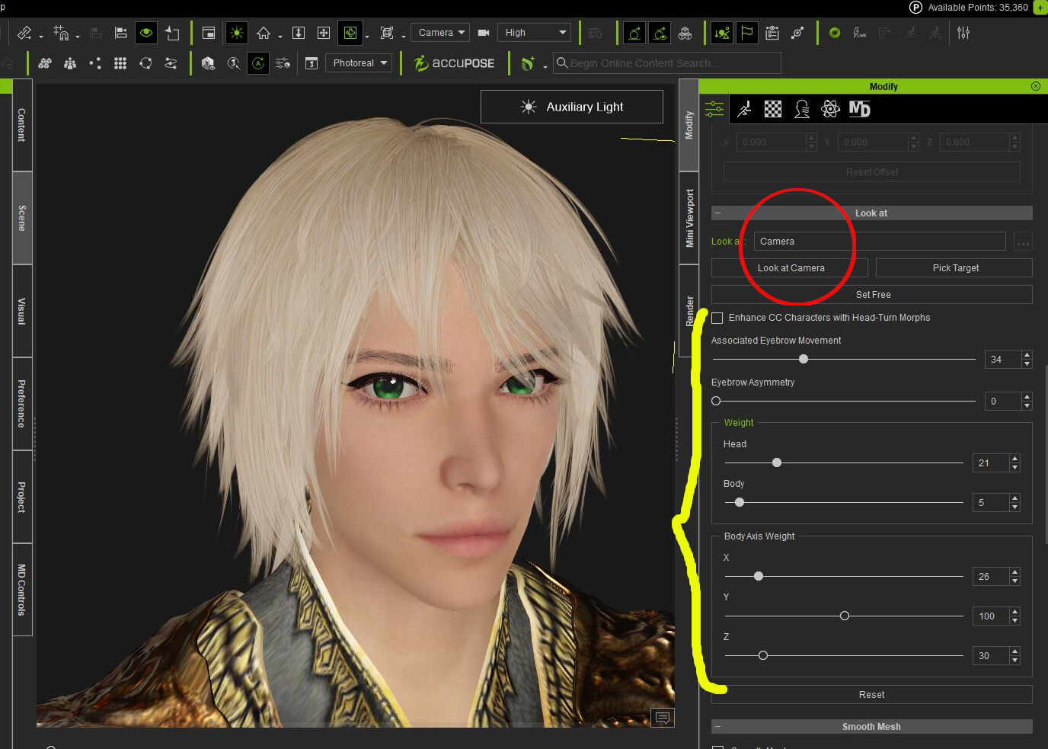Click the MD controls tab icon

point(860,109)
